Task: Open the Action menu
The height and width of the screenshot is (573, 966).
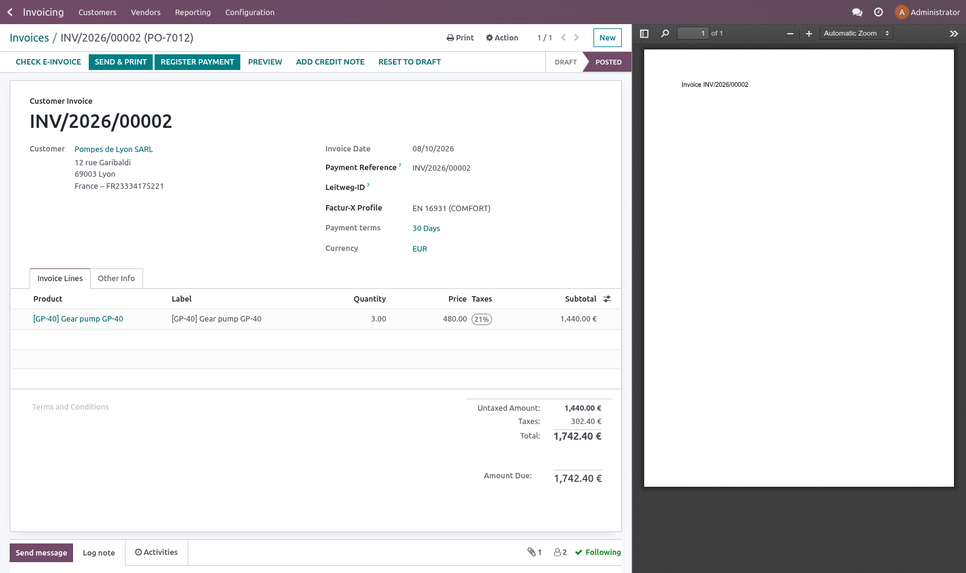Action: 502,37
